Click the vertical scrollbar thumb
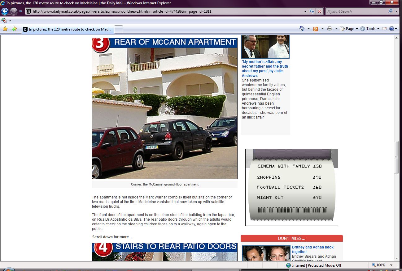 click(396, 157)
